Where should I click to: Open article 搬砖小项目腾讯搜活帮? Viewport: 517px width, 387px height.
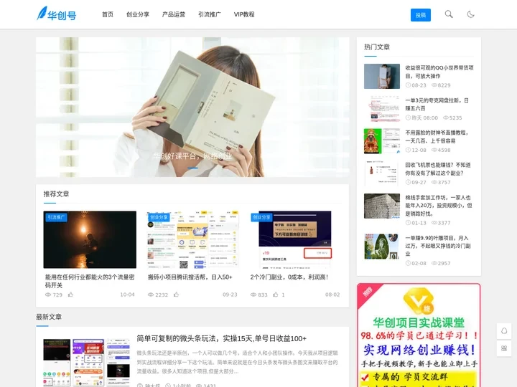tap(190, 277)
